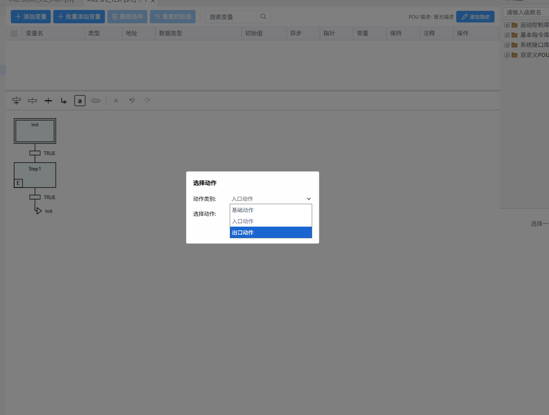Image resolution: width=549 pixels, height=415 pixels.
Task: Expand the 系统接口库 tree node
Action: pyautogui.click(x=507, y=45)
